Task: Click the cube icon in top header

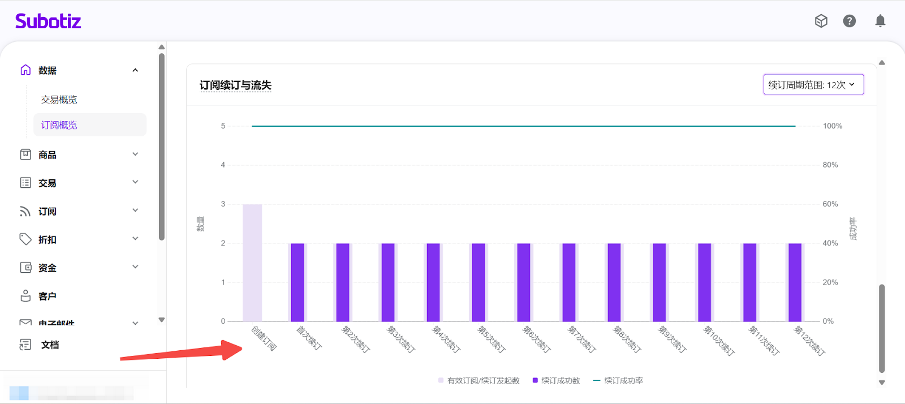Action: tap(821, 21)
